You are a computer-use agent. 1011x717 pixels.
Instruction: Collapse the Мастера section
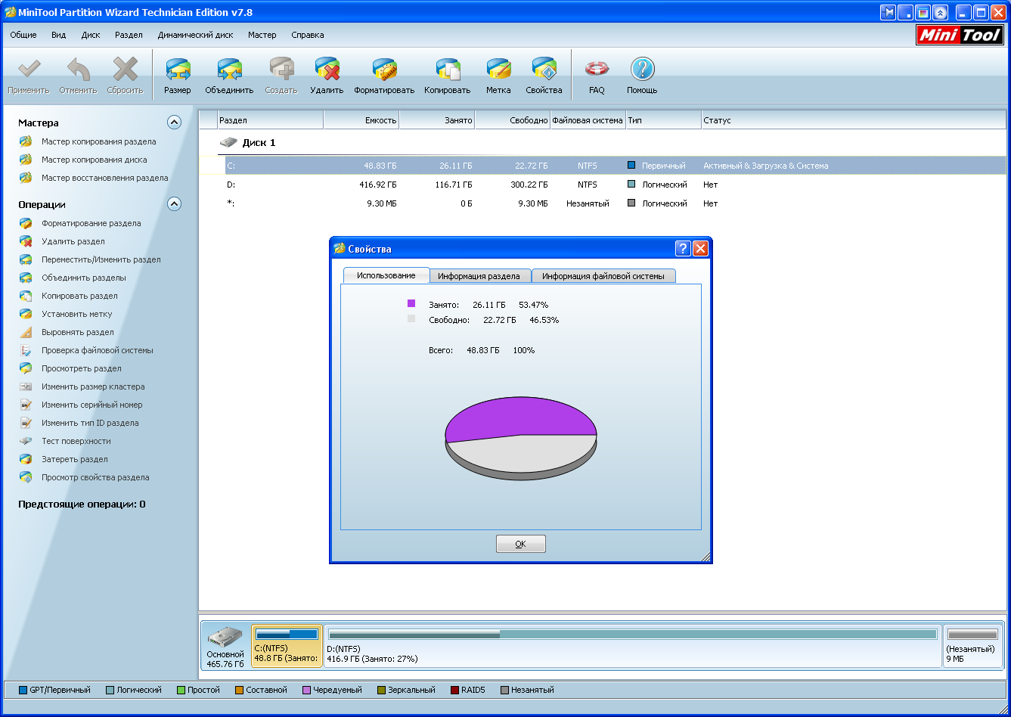tap(174, 122)
